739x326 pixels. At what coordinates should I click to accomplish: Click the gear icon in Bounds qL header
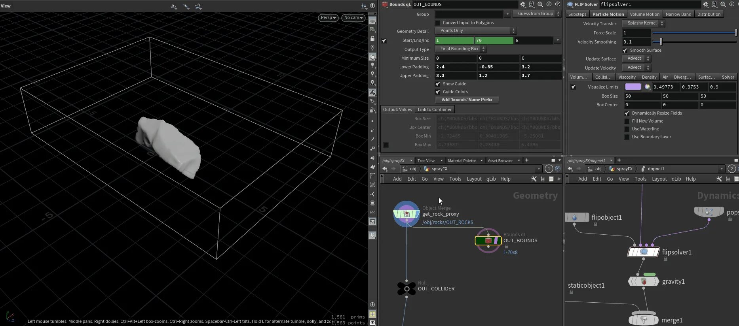[522, 4]
